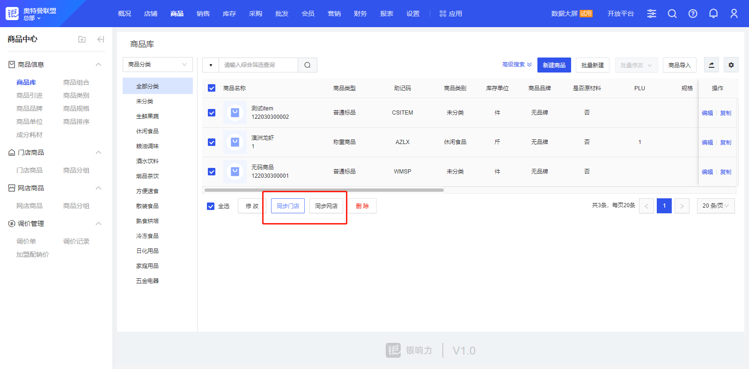749x369 pixels.
Task: Collapse the sidebar with the arrow icon
Action: click(x=101, y=39)
